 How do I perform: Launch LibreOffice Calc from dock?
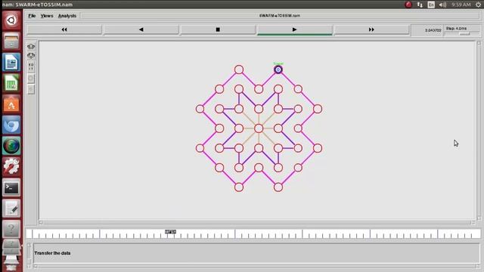(x=11, y=83)
